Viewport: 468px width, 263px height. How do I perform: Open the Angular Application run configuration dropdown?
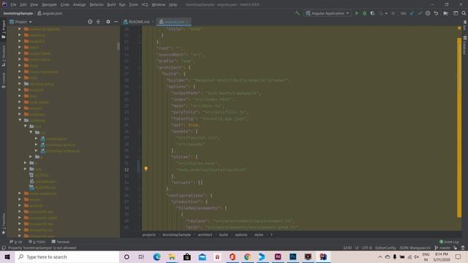(x=328, y=13)
